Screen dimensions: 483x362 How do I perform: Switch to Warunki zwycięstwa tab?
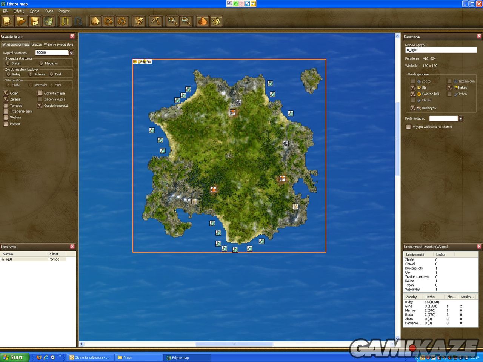pyautogui.click(x=58, y=44)
